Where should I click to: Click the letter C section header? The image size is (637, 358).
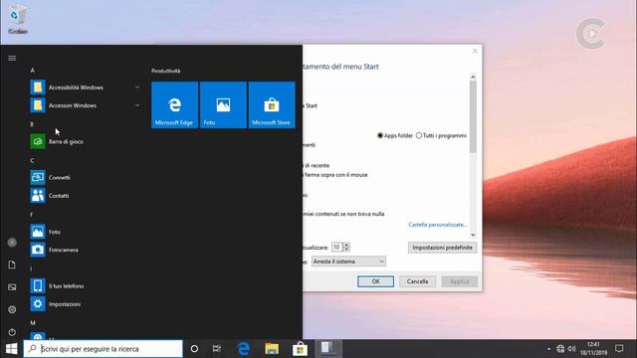(x=32, y=160)
